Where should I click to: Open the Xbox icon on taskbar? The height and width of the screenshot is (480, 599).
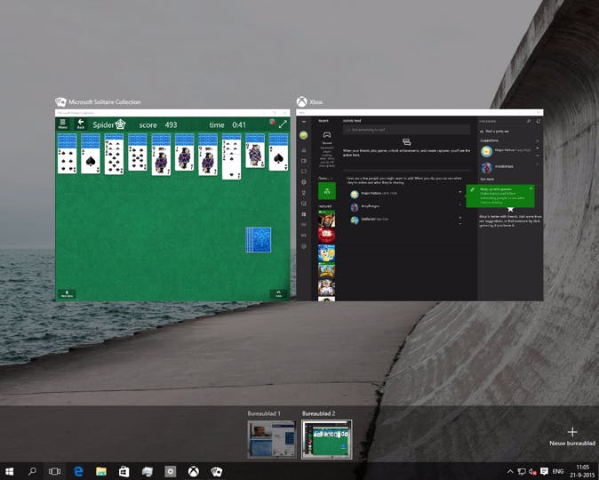click(x=194, y=471)
